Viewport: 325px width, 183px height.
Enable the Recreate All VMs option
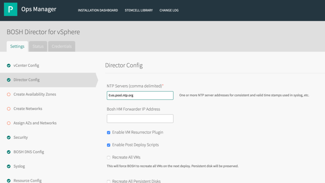pos(109,157)
